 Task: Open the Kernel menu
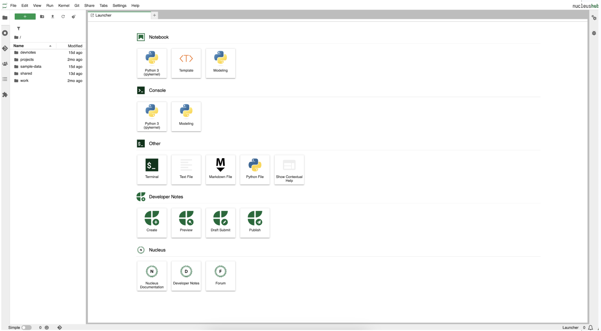pos(64,5)
